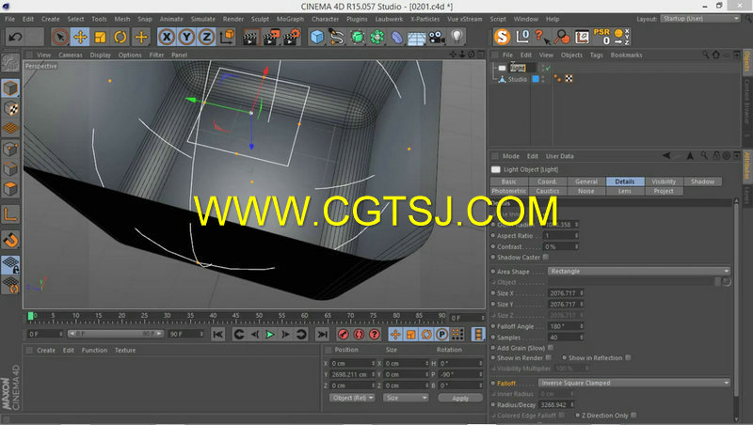Image resolution: width=753 pixels, height=425 pixels.
Task: Open Edit Render Settings icon
Action: 292,37
